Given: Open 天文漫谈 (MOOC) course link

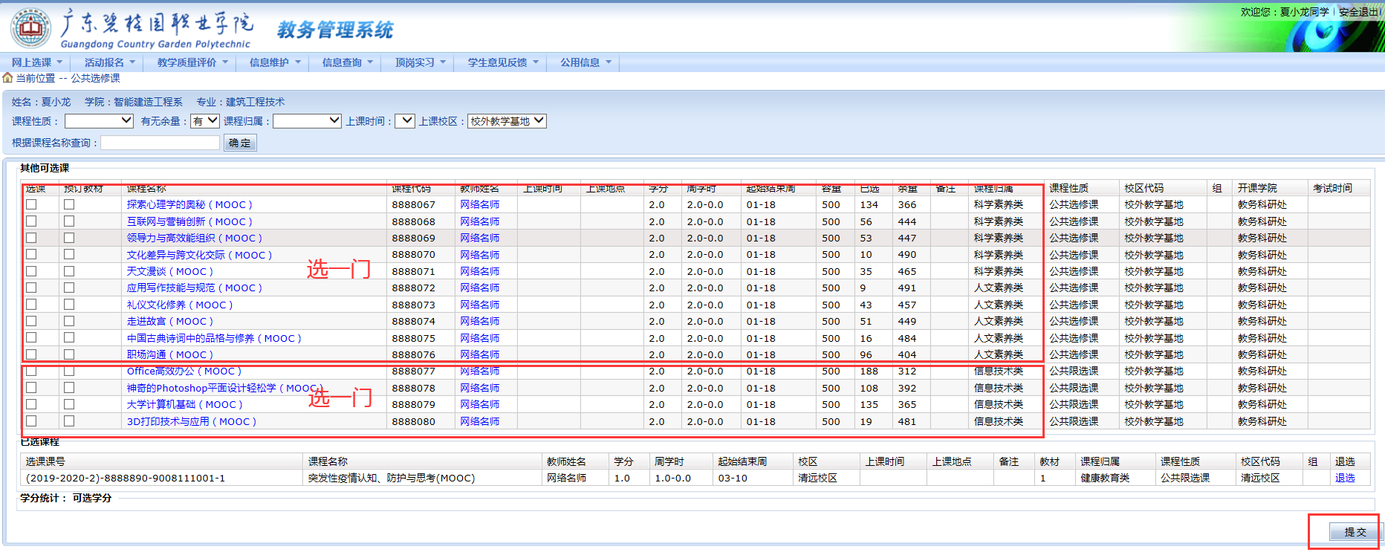Looking at the screenshot, I should click(x=169, y=272).
